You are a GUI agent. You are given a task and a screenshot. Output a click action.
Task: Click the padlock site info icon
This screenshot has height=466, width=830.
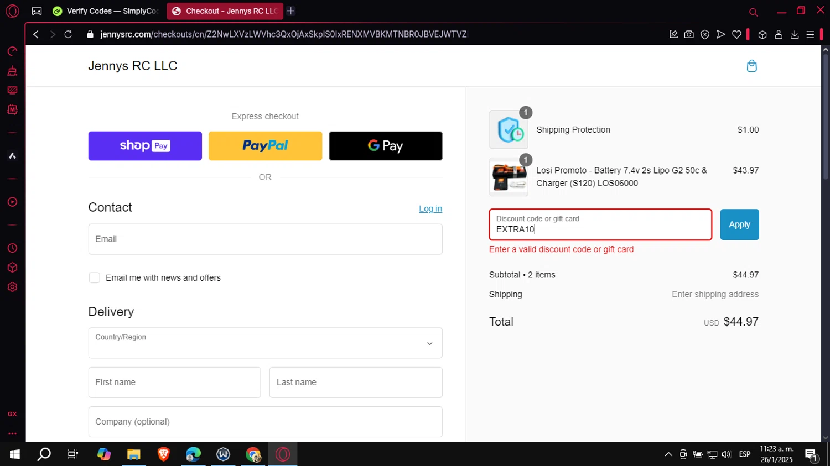(90, 34)
